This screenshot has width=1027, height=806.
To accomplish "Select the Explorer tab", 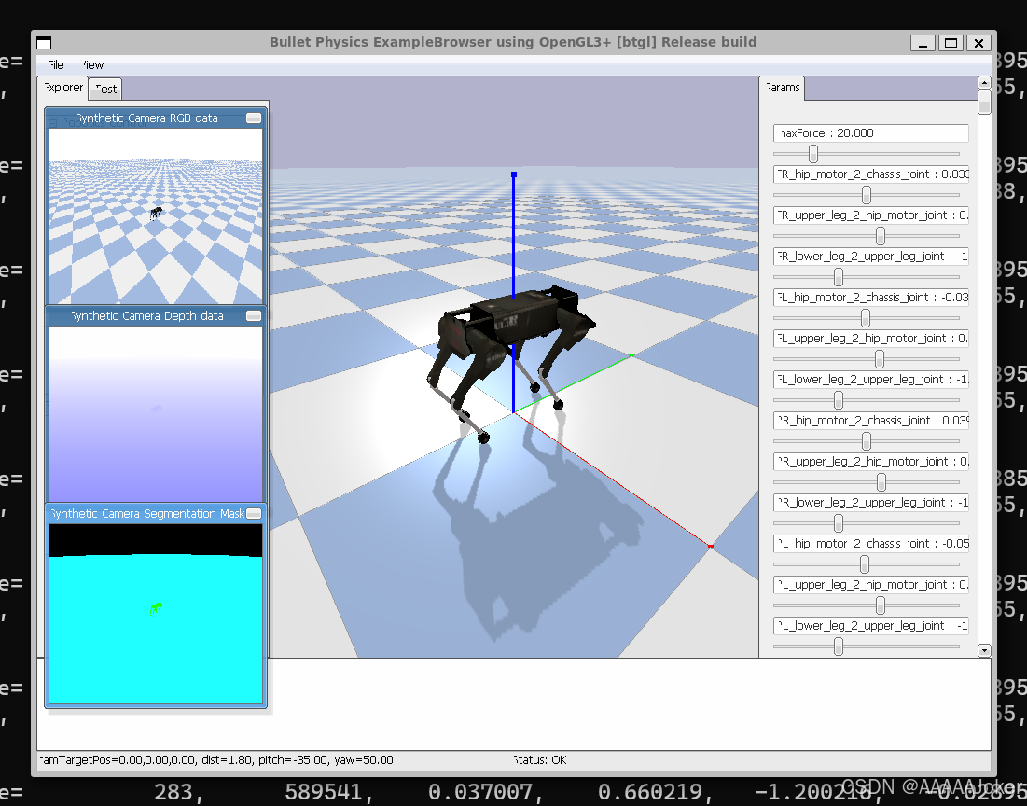I will tap(62, 88).
